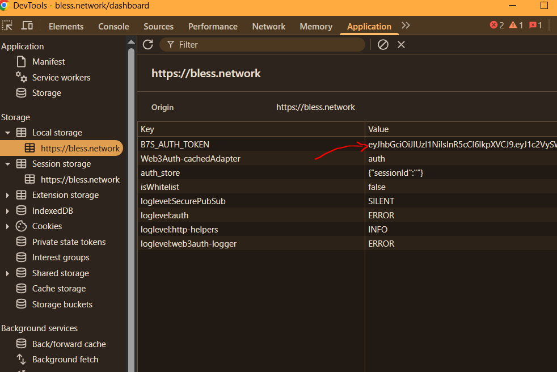Collapse the Session storage tree
Image resolution: width=557 pixels, height=372 pixels.
tap(7, 164)
